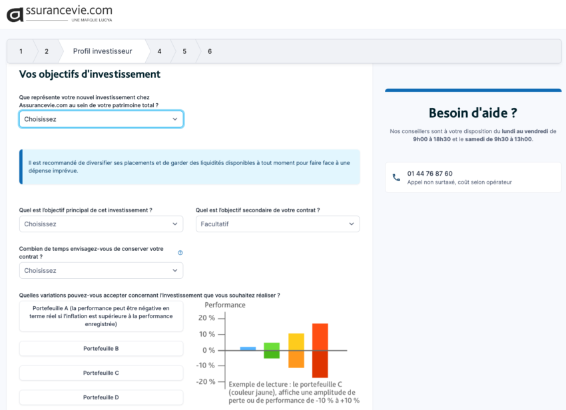The width and height of the screenshot is (566, 410).
Task: Jump to step 5 in progress bar
Action: coord(184,51)
